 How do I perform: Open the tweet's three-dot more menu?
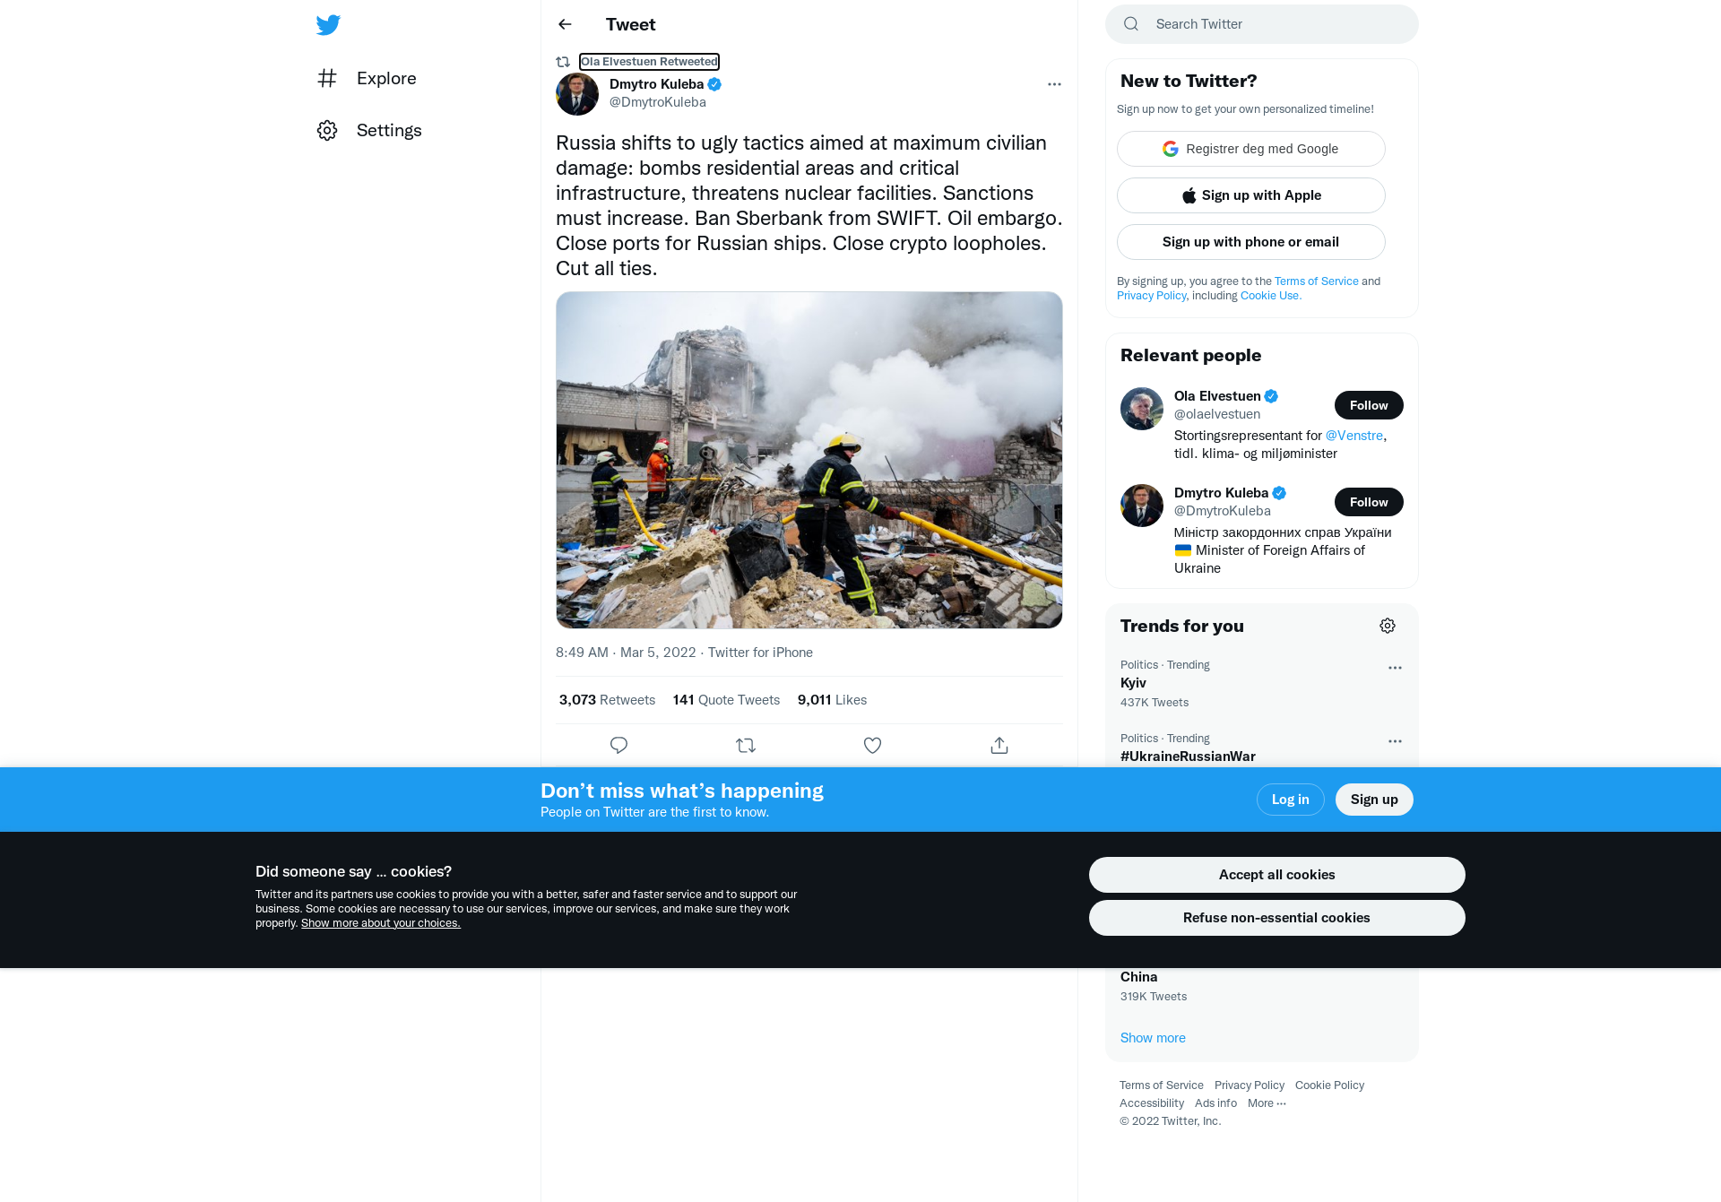tap(1054, 84)
